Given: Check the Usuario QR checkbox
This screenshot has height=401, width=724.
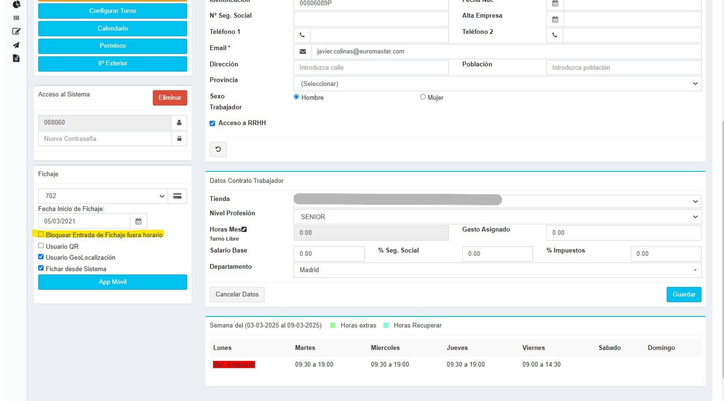Looking at the screenshot, I should click(x=41, y=246).
